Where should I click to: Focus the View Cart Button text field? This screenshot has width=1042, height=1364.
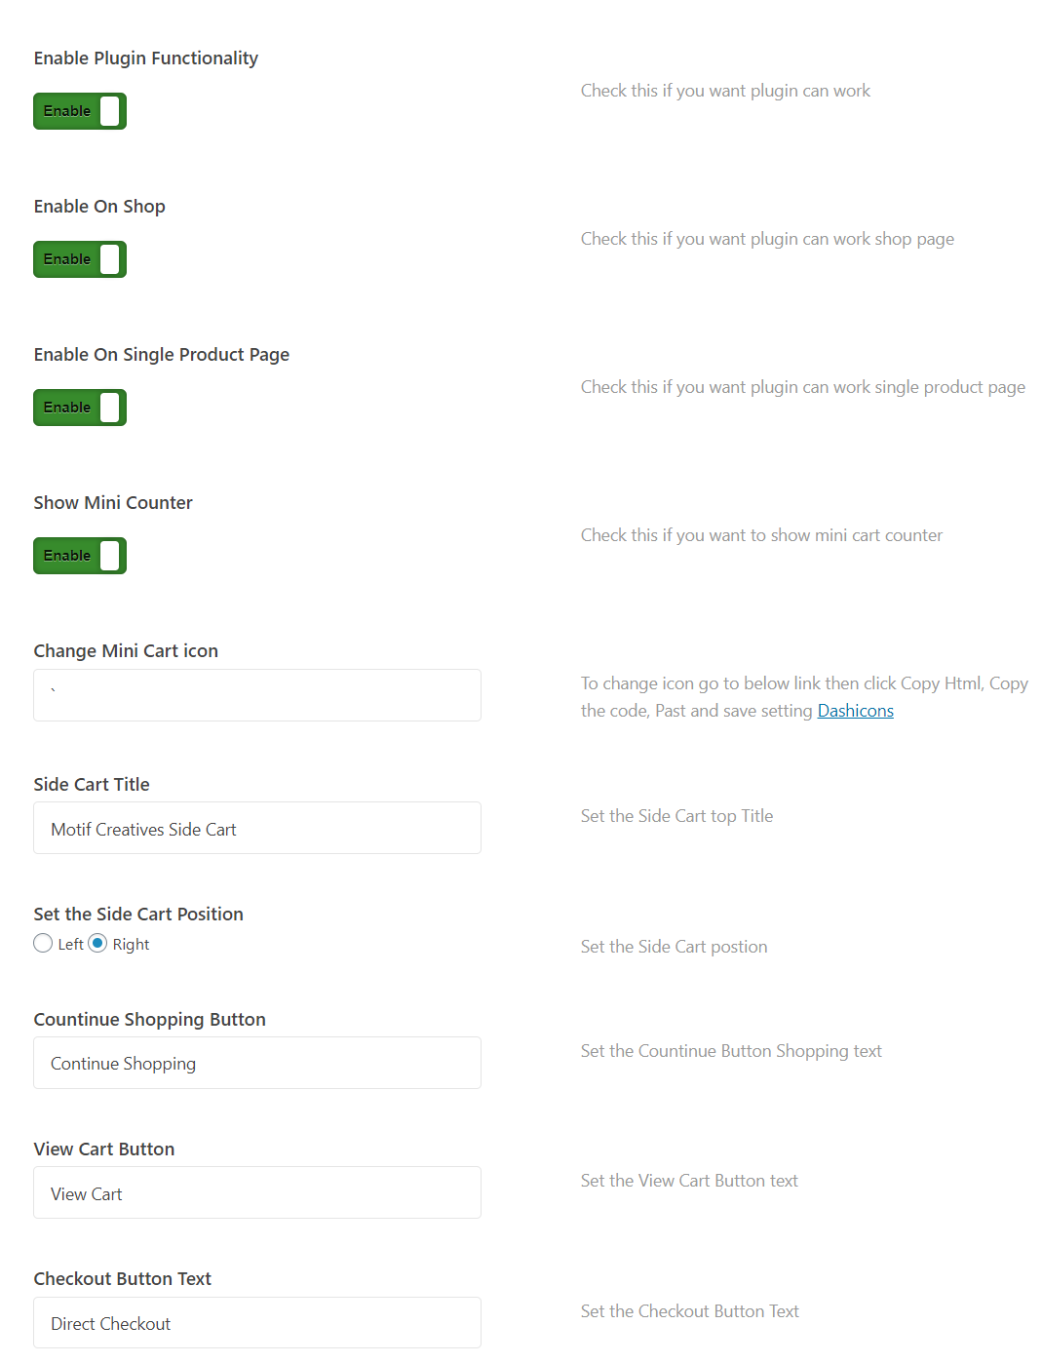point(257,1192)
